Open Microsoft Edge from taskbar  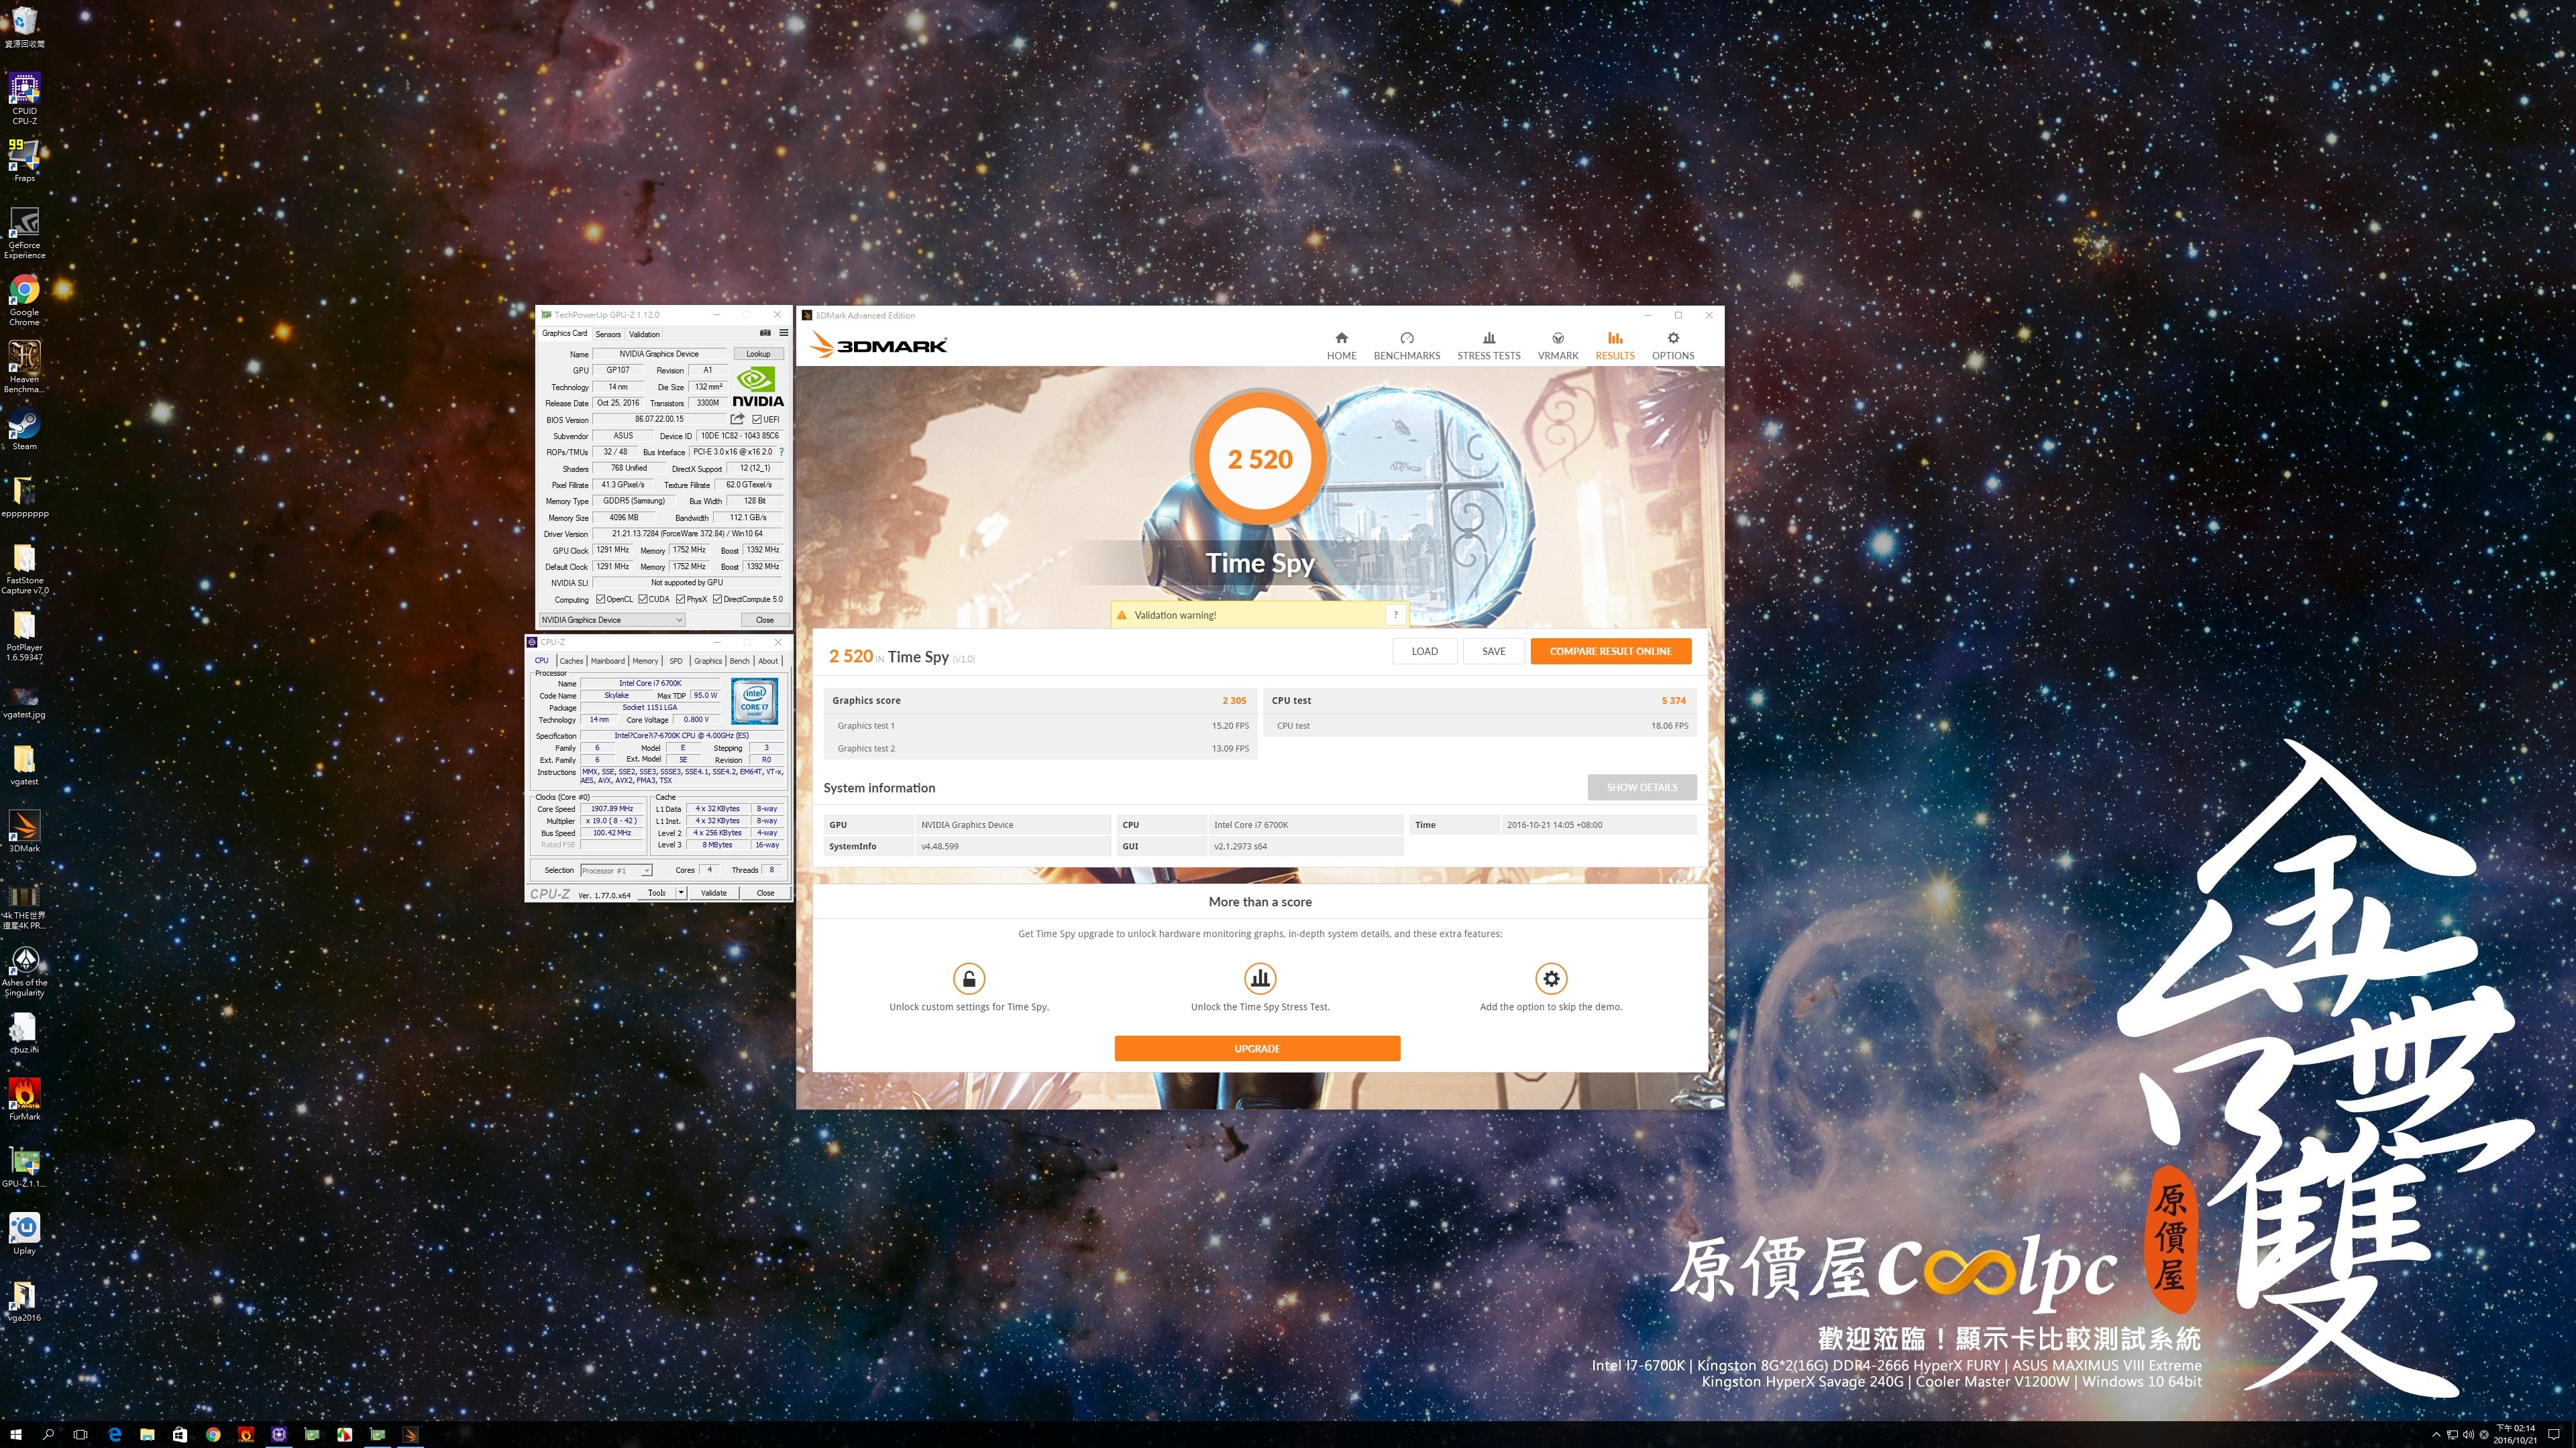coord(114,1434)
